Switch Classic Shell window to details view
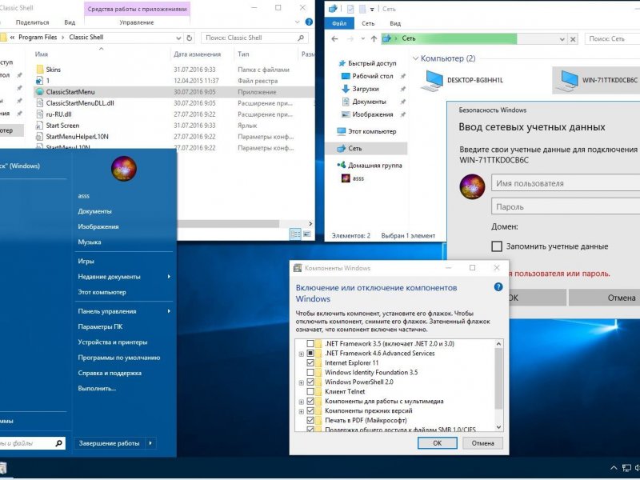Screen dimensions: 640x480 295,234
